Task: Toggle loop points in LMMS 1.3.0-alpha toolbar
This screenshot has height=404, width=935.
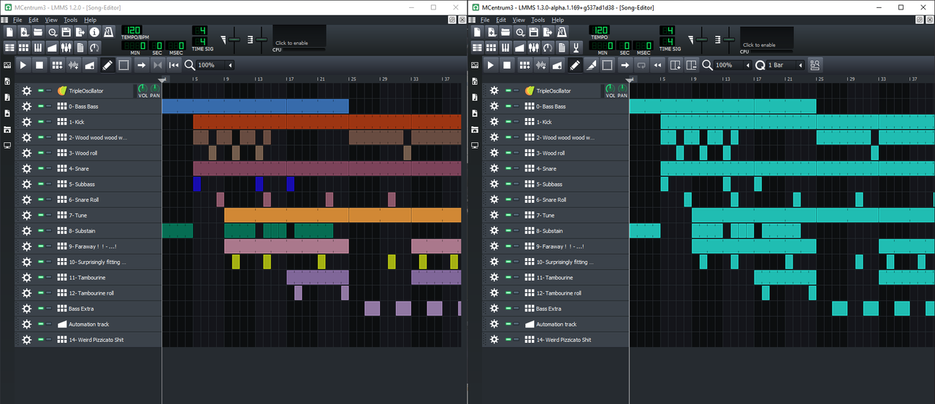Action: pos(641,65)
